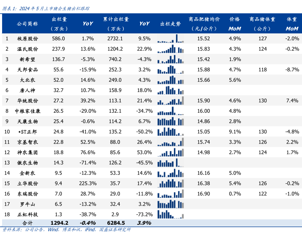This screenshot has width=302, height=237.
Task: Select the 东瑞股份 trend sparkline
Action: click(171, 194)
